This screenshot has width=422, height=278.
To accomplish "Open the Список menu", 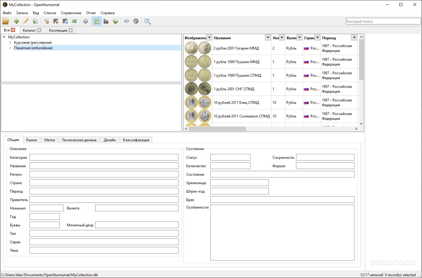I will click(50, 13).
